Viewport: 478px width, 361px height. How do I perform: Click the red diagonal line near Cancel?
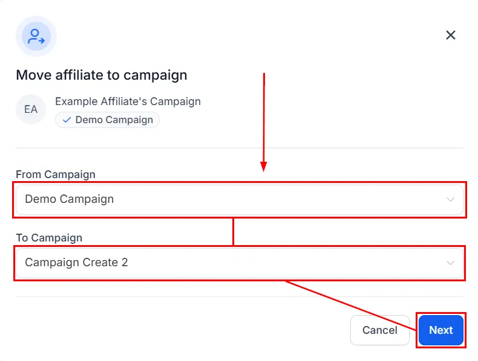(x=350, y=305)
